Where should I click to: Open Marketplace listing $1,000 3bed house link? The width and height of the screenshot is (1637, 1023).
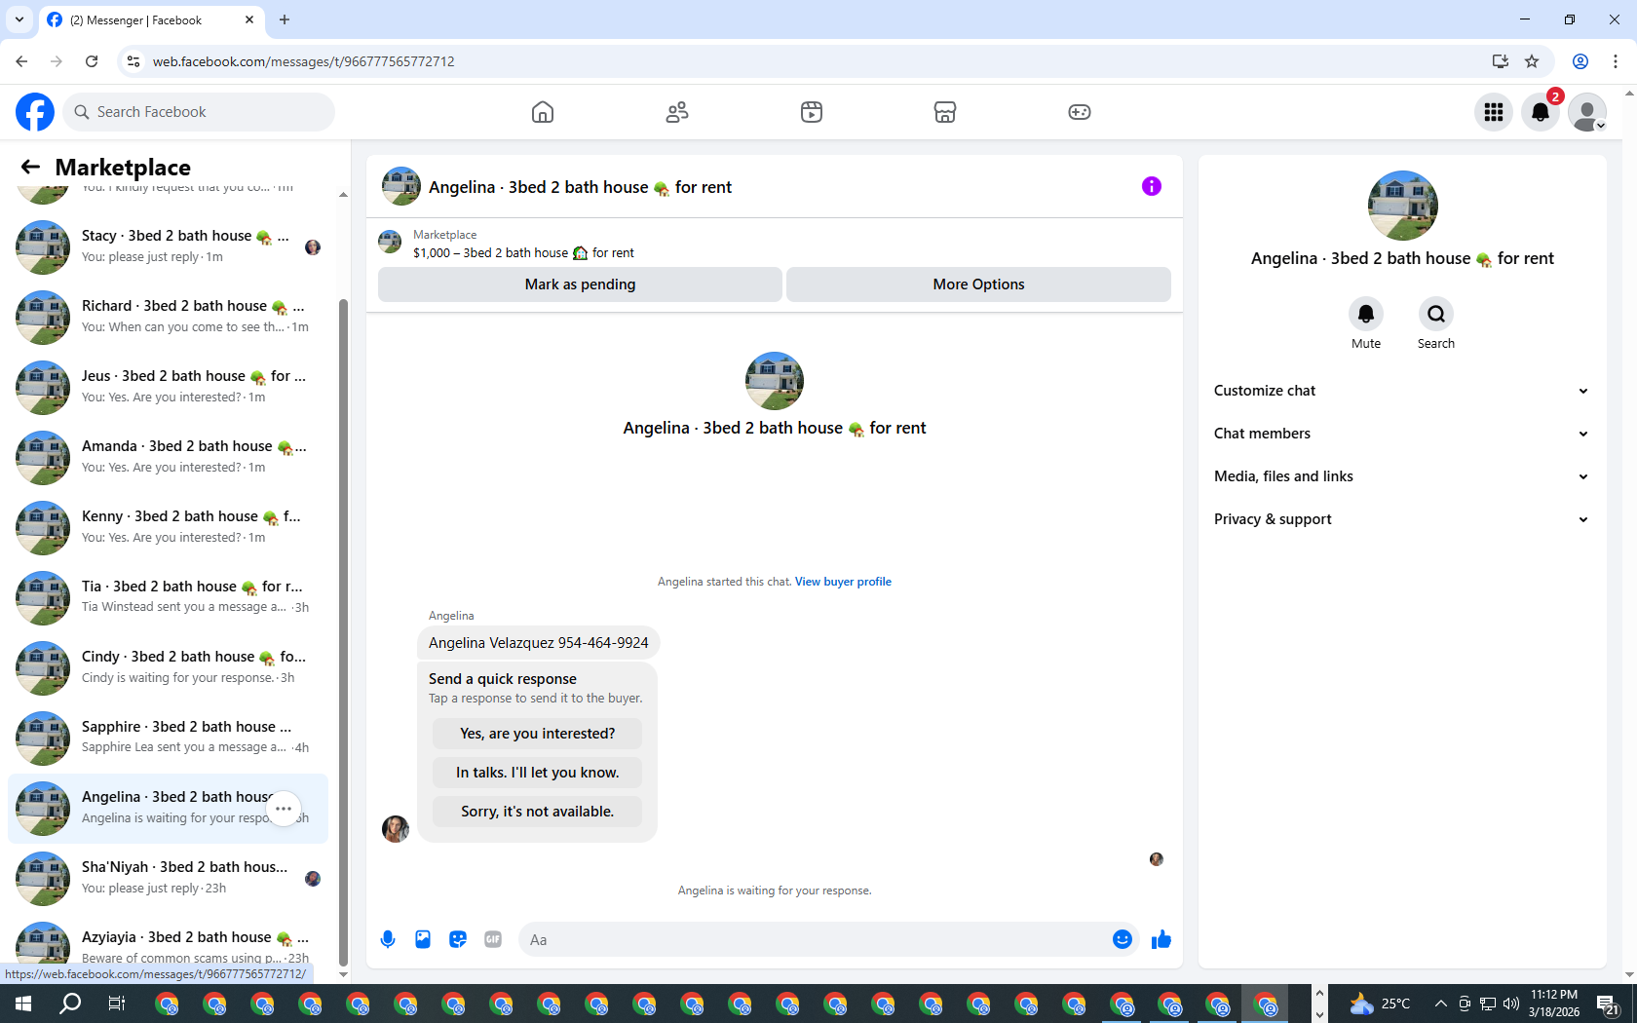[x=523, y=252]
